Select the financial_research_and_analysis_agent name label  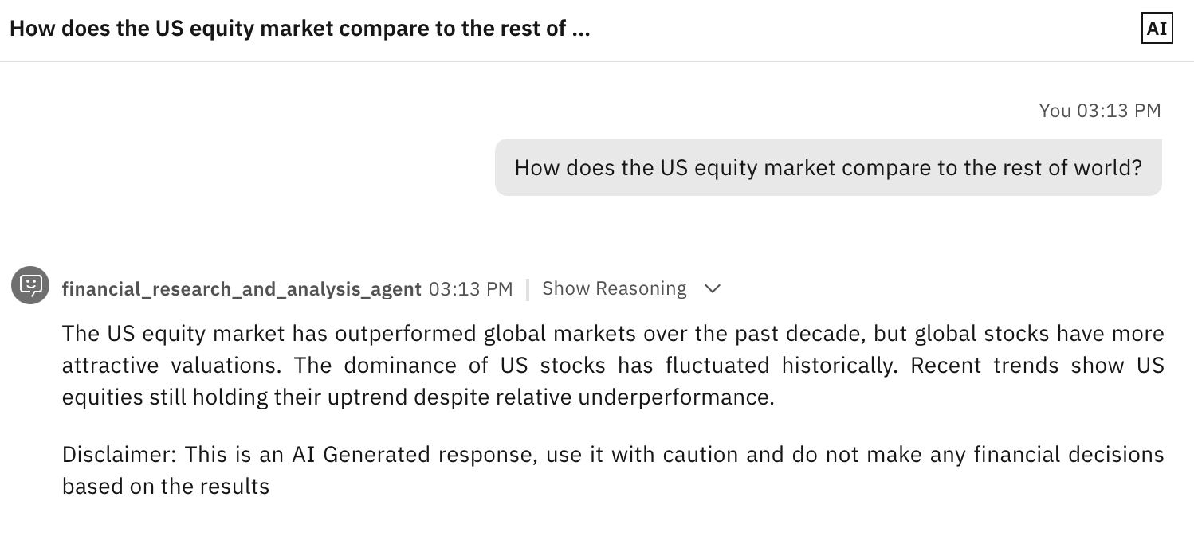[242, 289]
